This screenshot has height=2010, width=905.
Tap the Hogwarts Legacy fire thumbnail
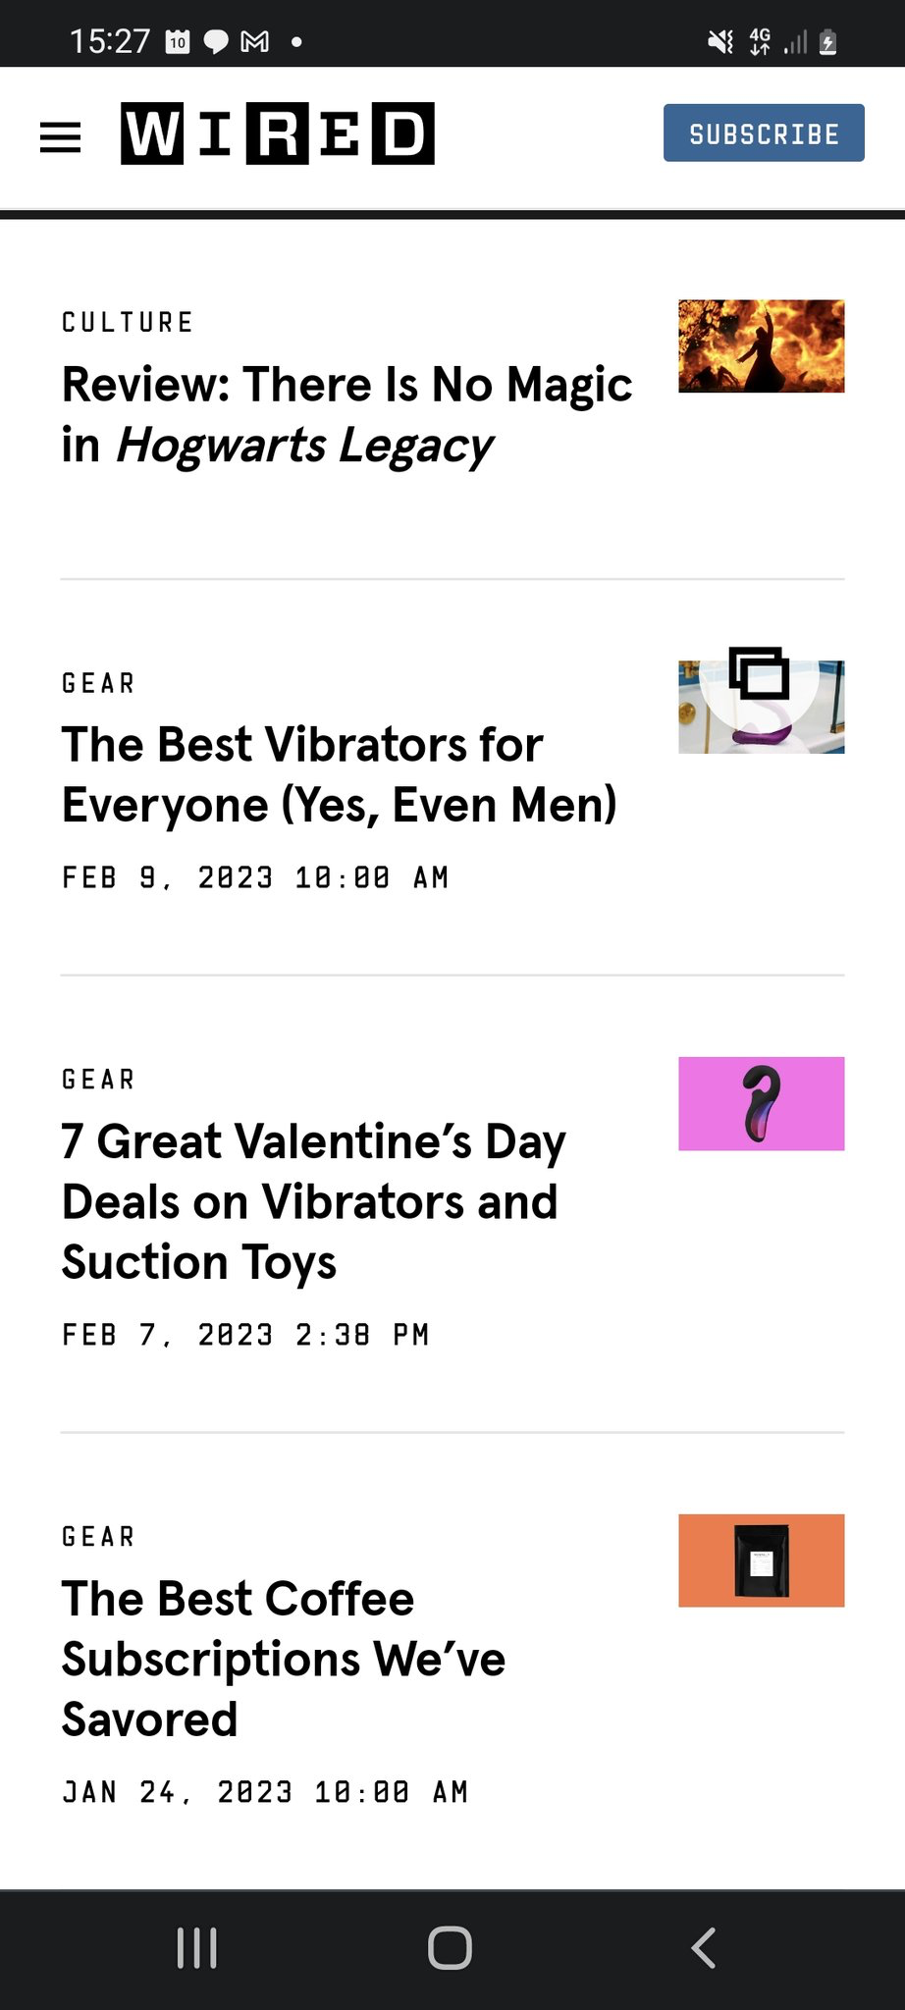point(761,346)
